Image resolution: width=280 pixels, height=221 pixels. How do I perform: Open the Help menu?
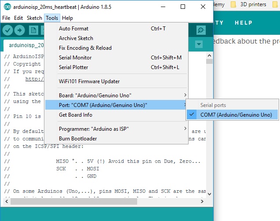tap(67, 18)
